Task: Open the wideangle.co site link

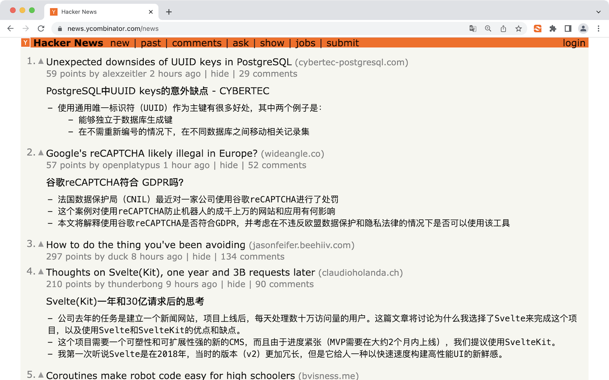Action: (x=292, y=154)
